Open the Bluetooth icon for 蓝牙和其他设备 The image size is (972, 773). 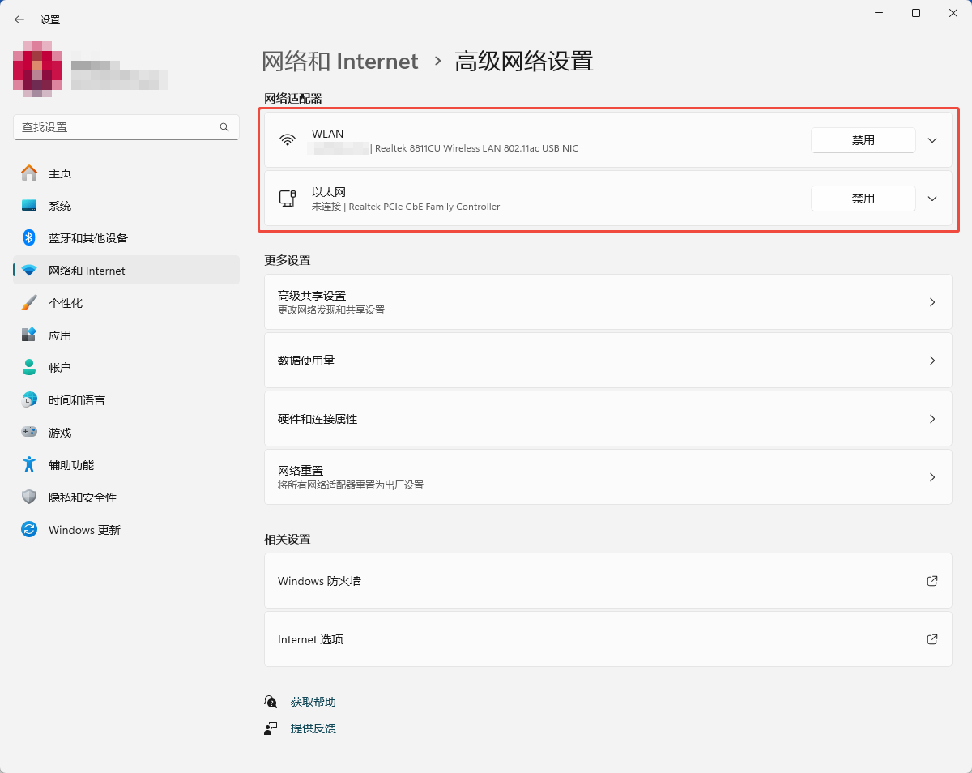click(x=29, y=238)
